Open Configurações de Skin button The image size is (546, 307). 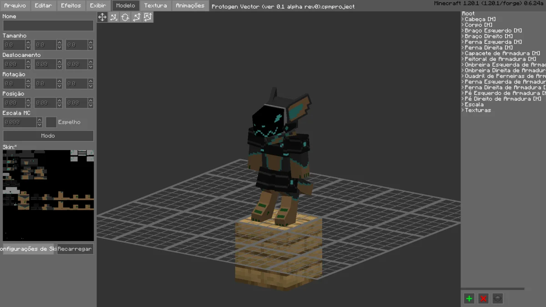click(28, 249)
